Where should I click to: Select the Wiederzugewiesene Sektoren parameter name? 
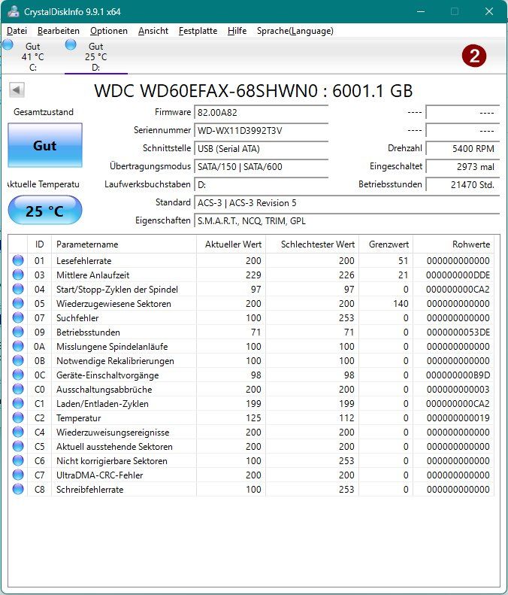[x=113, y=304]
